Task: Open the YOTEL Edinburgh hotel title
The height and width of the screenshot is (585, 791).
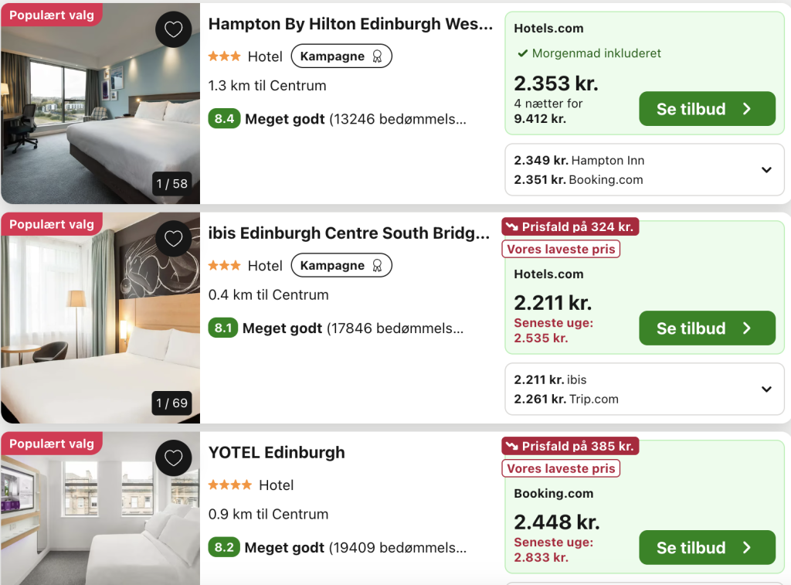Action: pos(277,453)
